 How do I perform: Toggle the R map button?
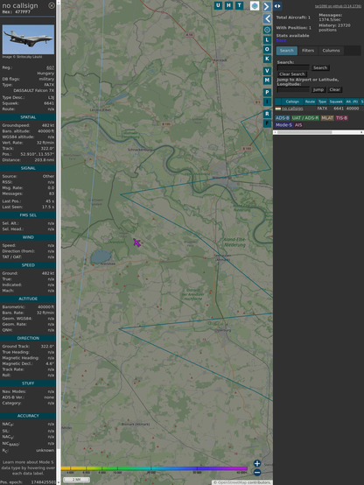click(267, 114)
